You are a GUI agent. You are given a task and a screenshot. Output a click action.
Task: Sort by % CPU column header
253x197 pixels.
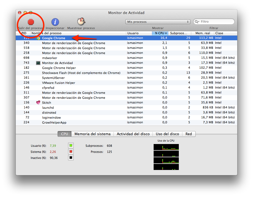(x=160, y=33)
